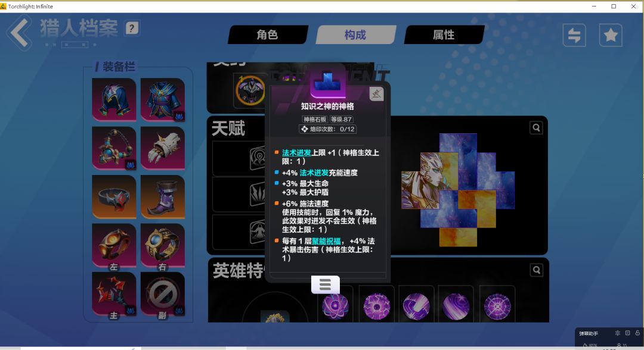Click the 弹幕助手 overlay label
The height and width of the screenshot is (350, 644).
point(589,333)
